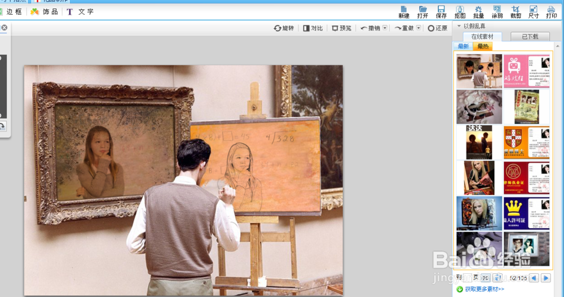The height and width of the screenshot is (297, 564).
Task: Select the 最热 sorting tab
Action: coord(483,46)
